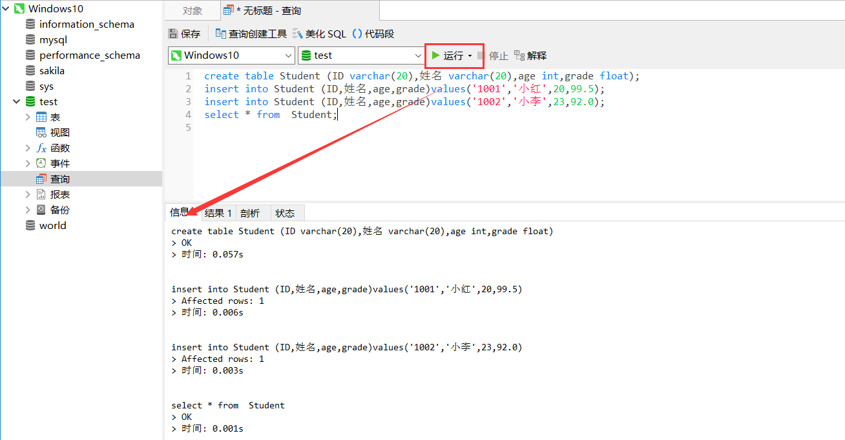Screen dimensions: 845x440
Task: Open the Windows10 connection dropdown
Action: point(287,56)
